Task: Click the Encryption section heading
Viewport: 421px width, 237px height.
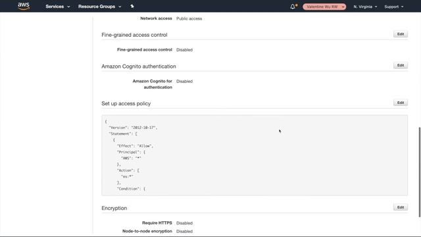Action: pyautogui.click(x=114, y=208)
